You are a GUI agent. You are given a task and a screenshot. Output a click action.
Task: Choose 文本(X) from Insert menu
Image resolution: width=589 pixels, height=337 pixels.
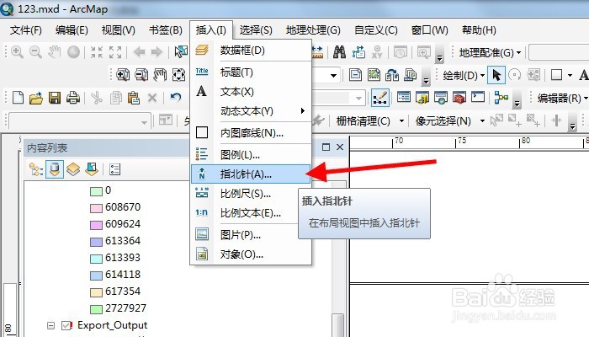251,91
